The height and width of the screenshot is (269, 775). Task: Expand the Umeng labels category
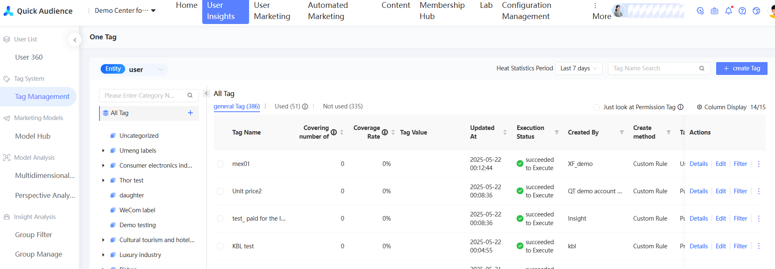point(103,151)
